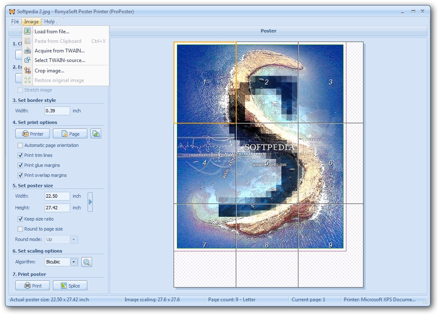Close the ProPoster window

pos(422,11)
